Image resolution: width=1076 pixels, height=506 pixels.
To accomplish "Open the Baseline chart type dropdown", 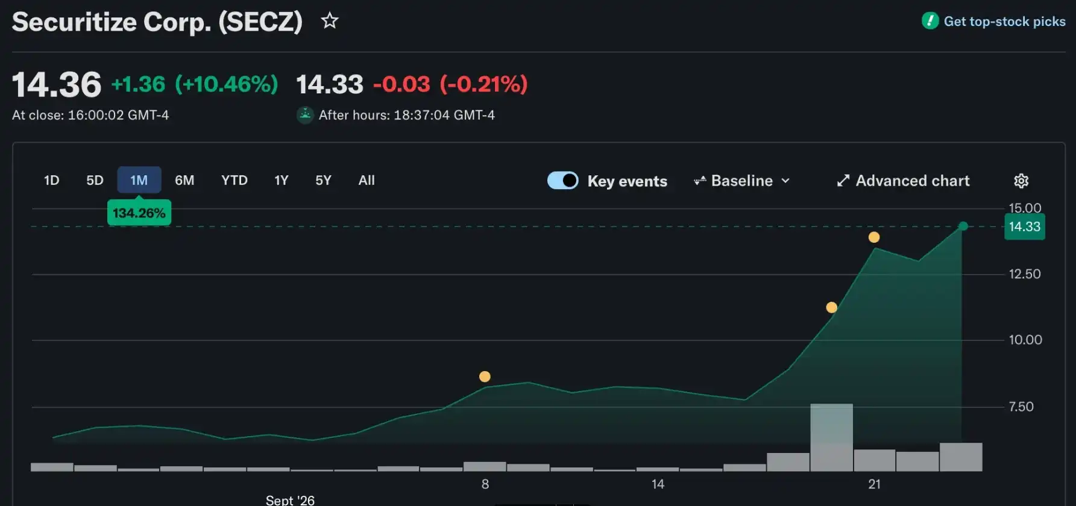I will pyautogui.click(x=742, y=181).
